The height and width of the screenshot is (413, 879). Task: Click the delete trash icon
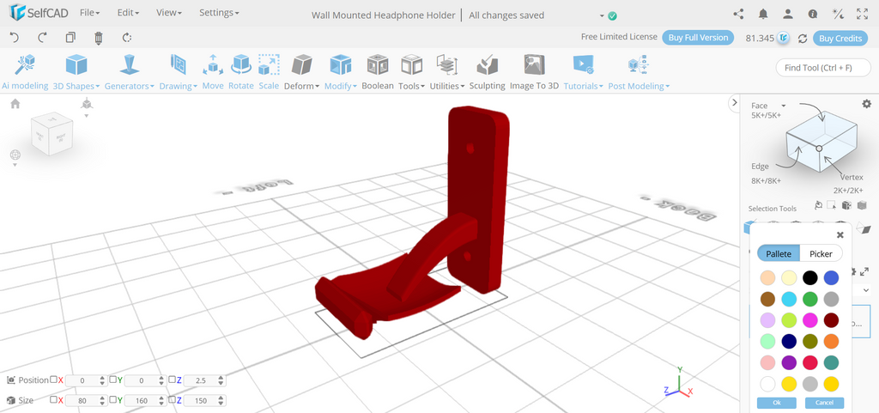pos(99,38)
